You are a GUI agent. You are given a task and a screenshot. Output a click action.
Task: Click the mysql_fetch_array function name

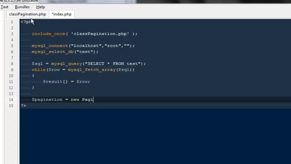pyautogui.click(x=92, y=70)
